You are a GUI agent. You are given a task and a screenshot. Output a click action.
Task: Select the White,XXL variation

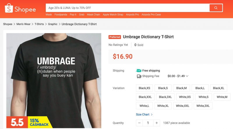[182, 106]
